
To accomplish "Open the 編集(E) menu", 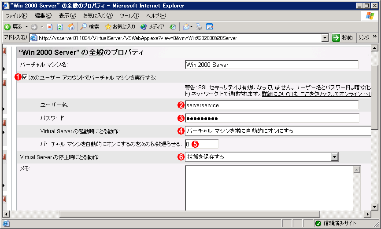I will click(43, 16).
